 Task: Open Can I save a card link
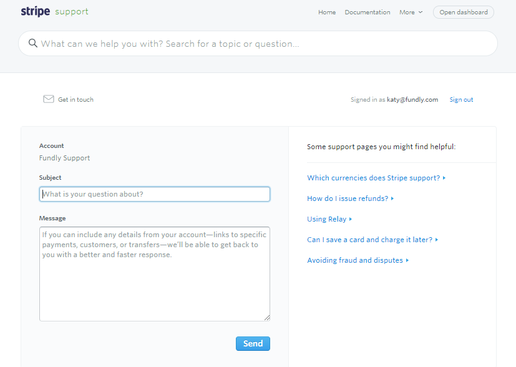[369, 240]
